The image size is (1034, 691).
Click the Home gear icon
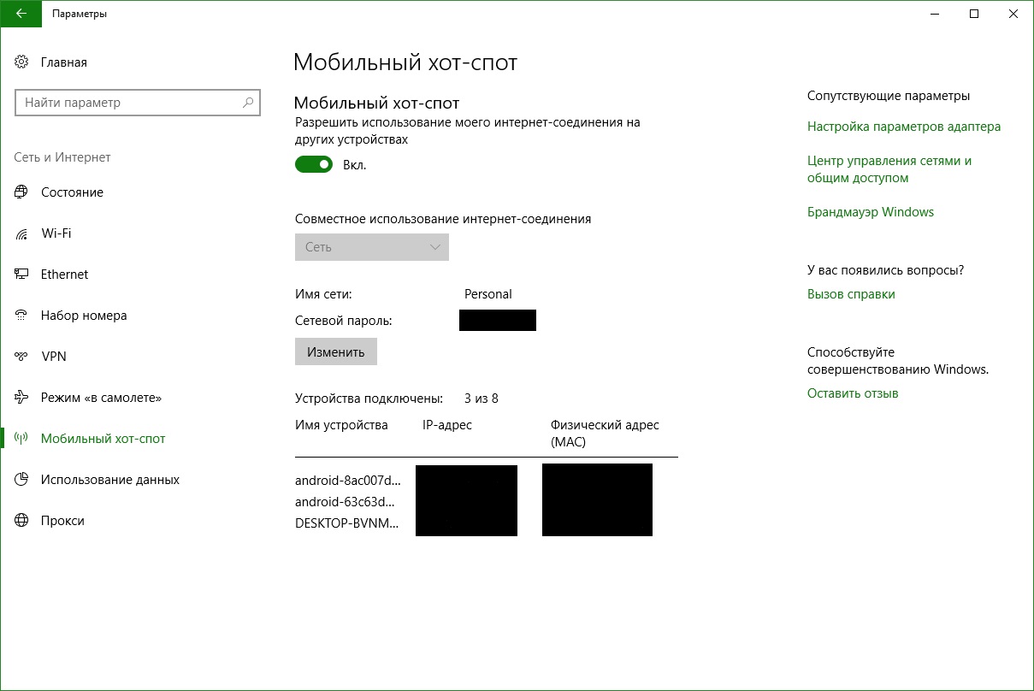coord(22,62)
